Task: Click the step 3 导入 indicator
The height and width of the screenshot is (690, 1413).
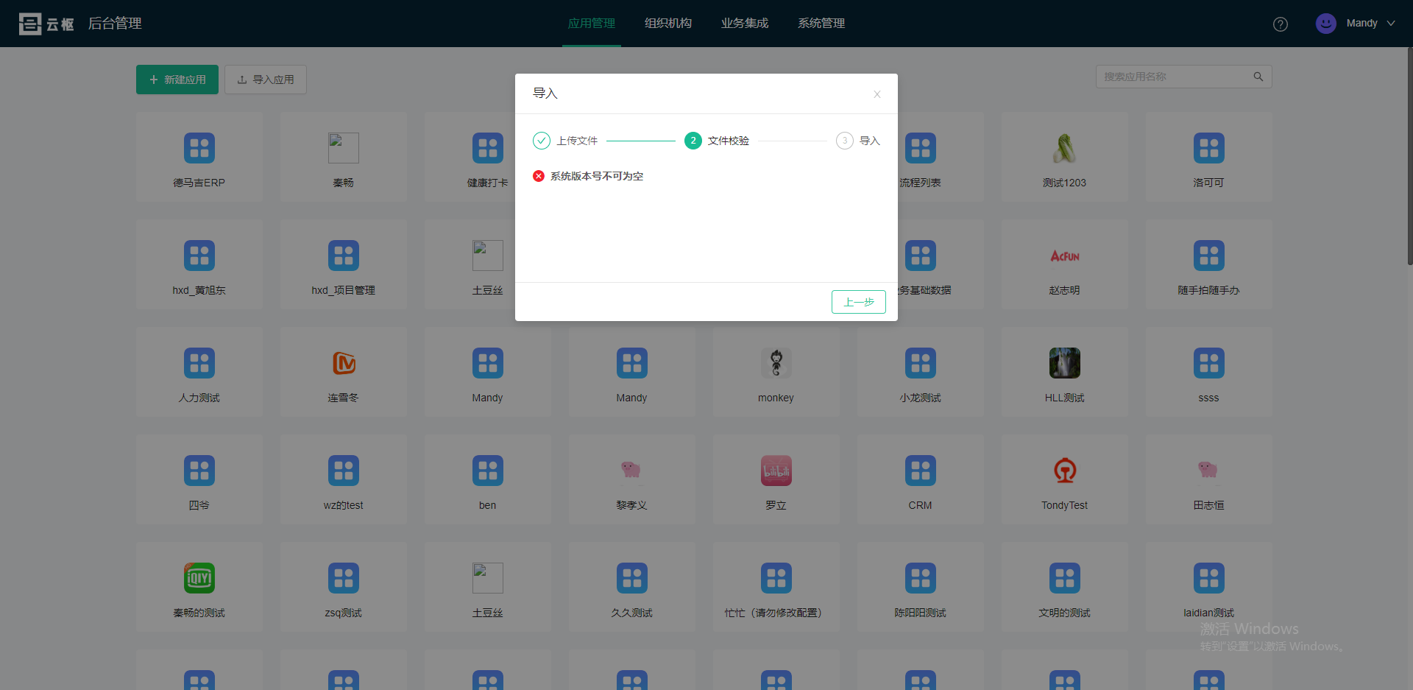Action: click(x=845, y=141)
